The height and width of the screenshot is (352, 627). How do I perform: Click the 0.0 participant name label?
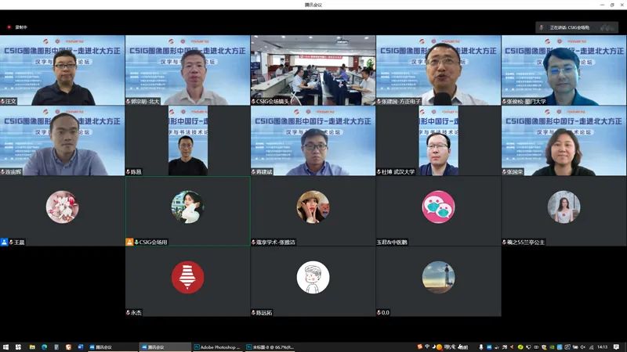coord(383,312)
